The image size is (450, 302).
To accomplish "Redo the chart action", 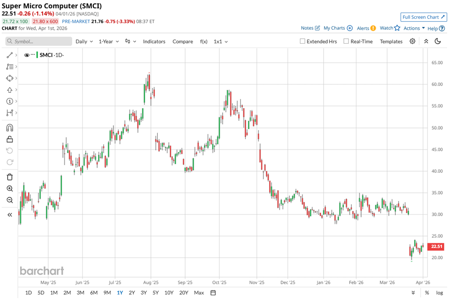I will point(10,162).
